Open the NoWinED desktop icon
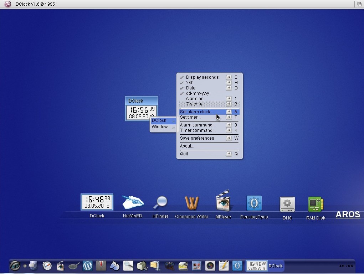This screenshot has width=364, height=274. pos(133,203)
